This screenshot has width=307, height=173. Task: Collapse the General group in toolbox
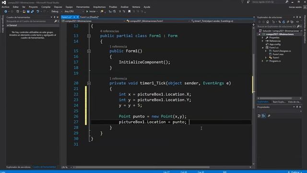(8, 25)
